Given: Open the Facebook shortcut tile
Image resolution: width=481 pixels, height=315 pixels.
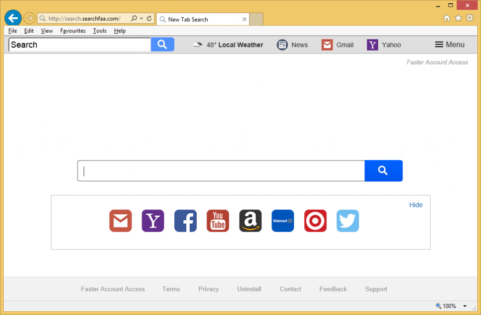Looking at the screenshot, I should click(185, 221).
